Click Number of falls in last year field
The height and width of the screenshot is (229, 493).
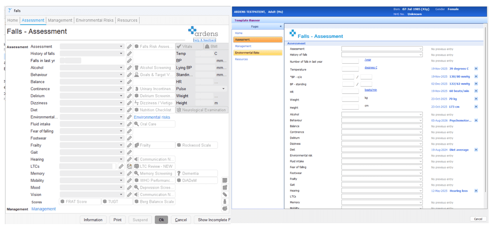click(350, 61)
